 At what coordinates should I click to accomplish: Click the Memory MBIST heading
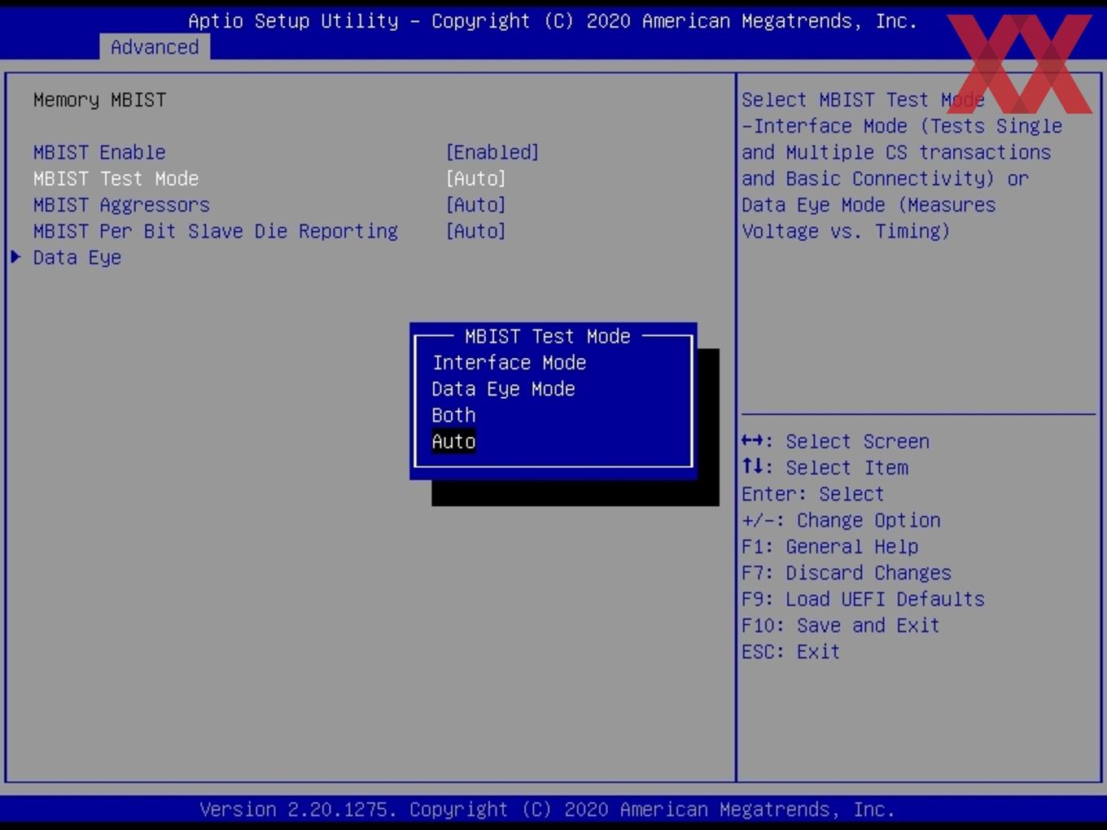pyautogui.click(x=99, y=100)
